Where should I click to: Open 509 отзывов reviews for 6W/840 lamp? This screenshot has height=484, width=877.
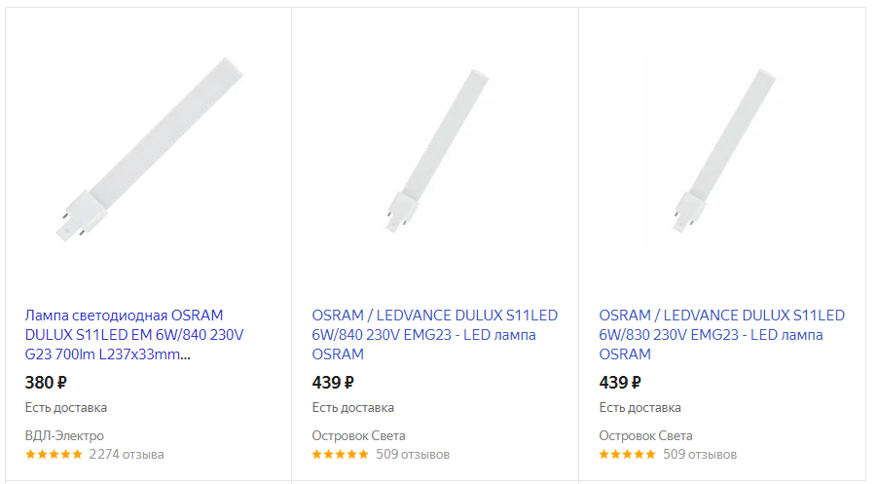(x=413, y=455)
